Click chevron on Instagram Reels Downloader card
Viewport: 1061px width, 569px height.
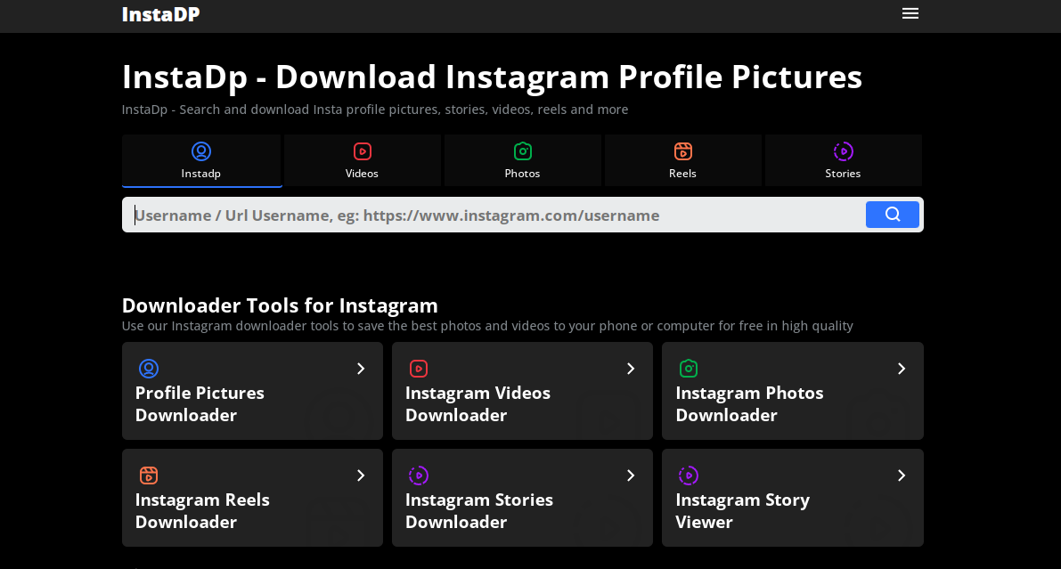[x=361, y=476]
